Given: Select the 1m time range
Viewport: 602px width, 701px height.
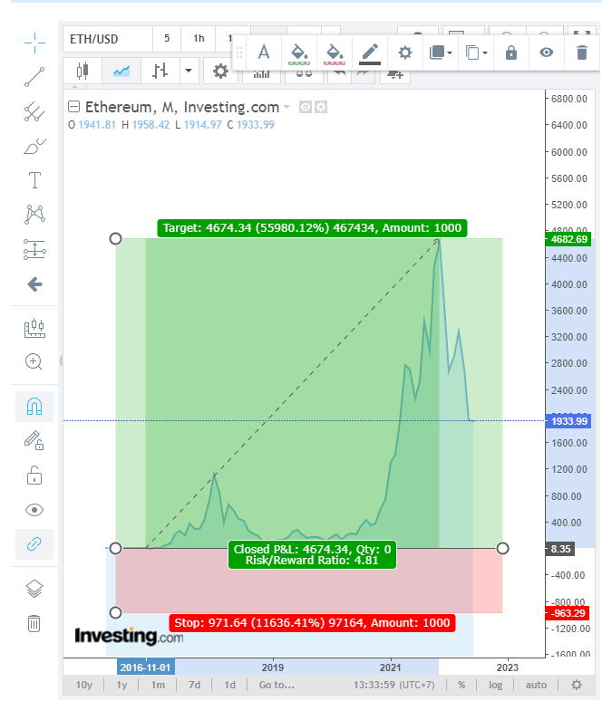Looking at the screenshot, I should [x=158, y=685].
